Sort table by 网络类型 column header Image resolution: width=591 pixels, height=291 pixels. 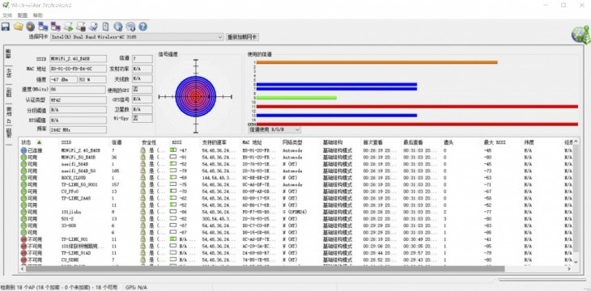point(300,143)
